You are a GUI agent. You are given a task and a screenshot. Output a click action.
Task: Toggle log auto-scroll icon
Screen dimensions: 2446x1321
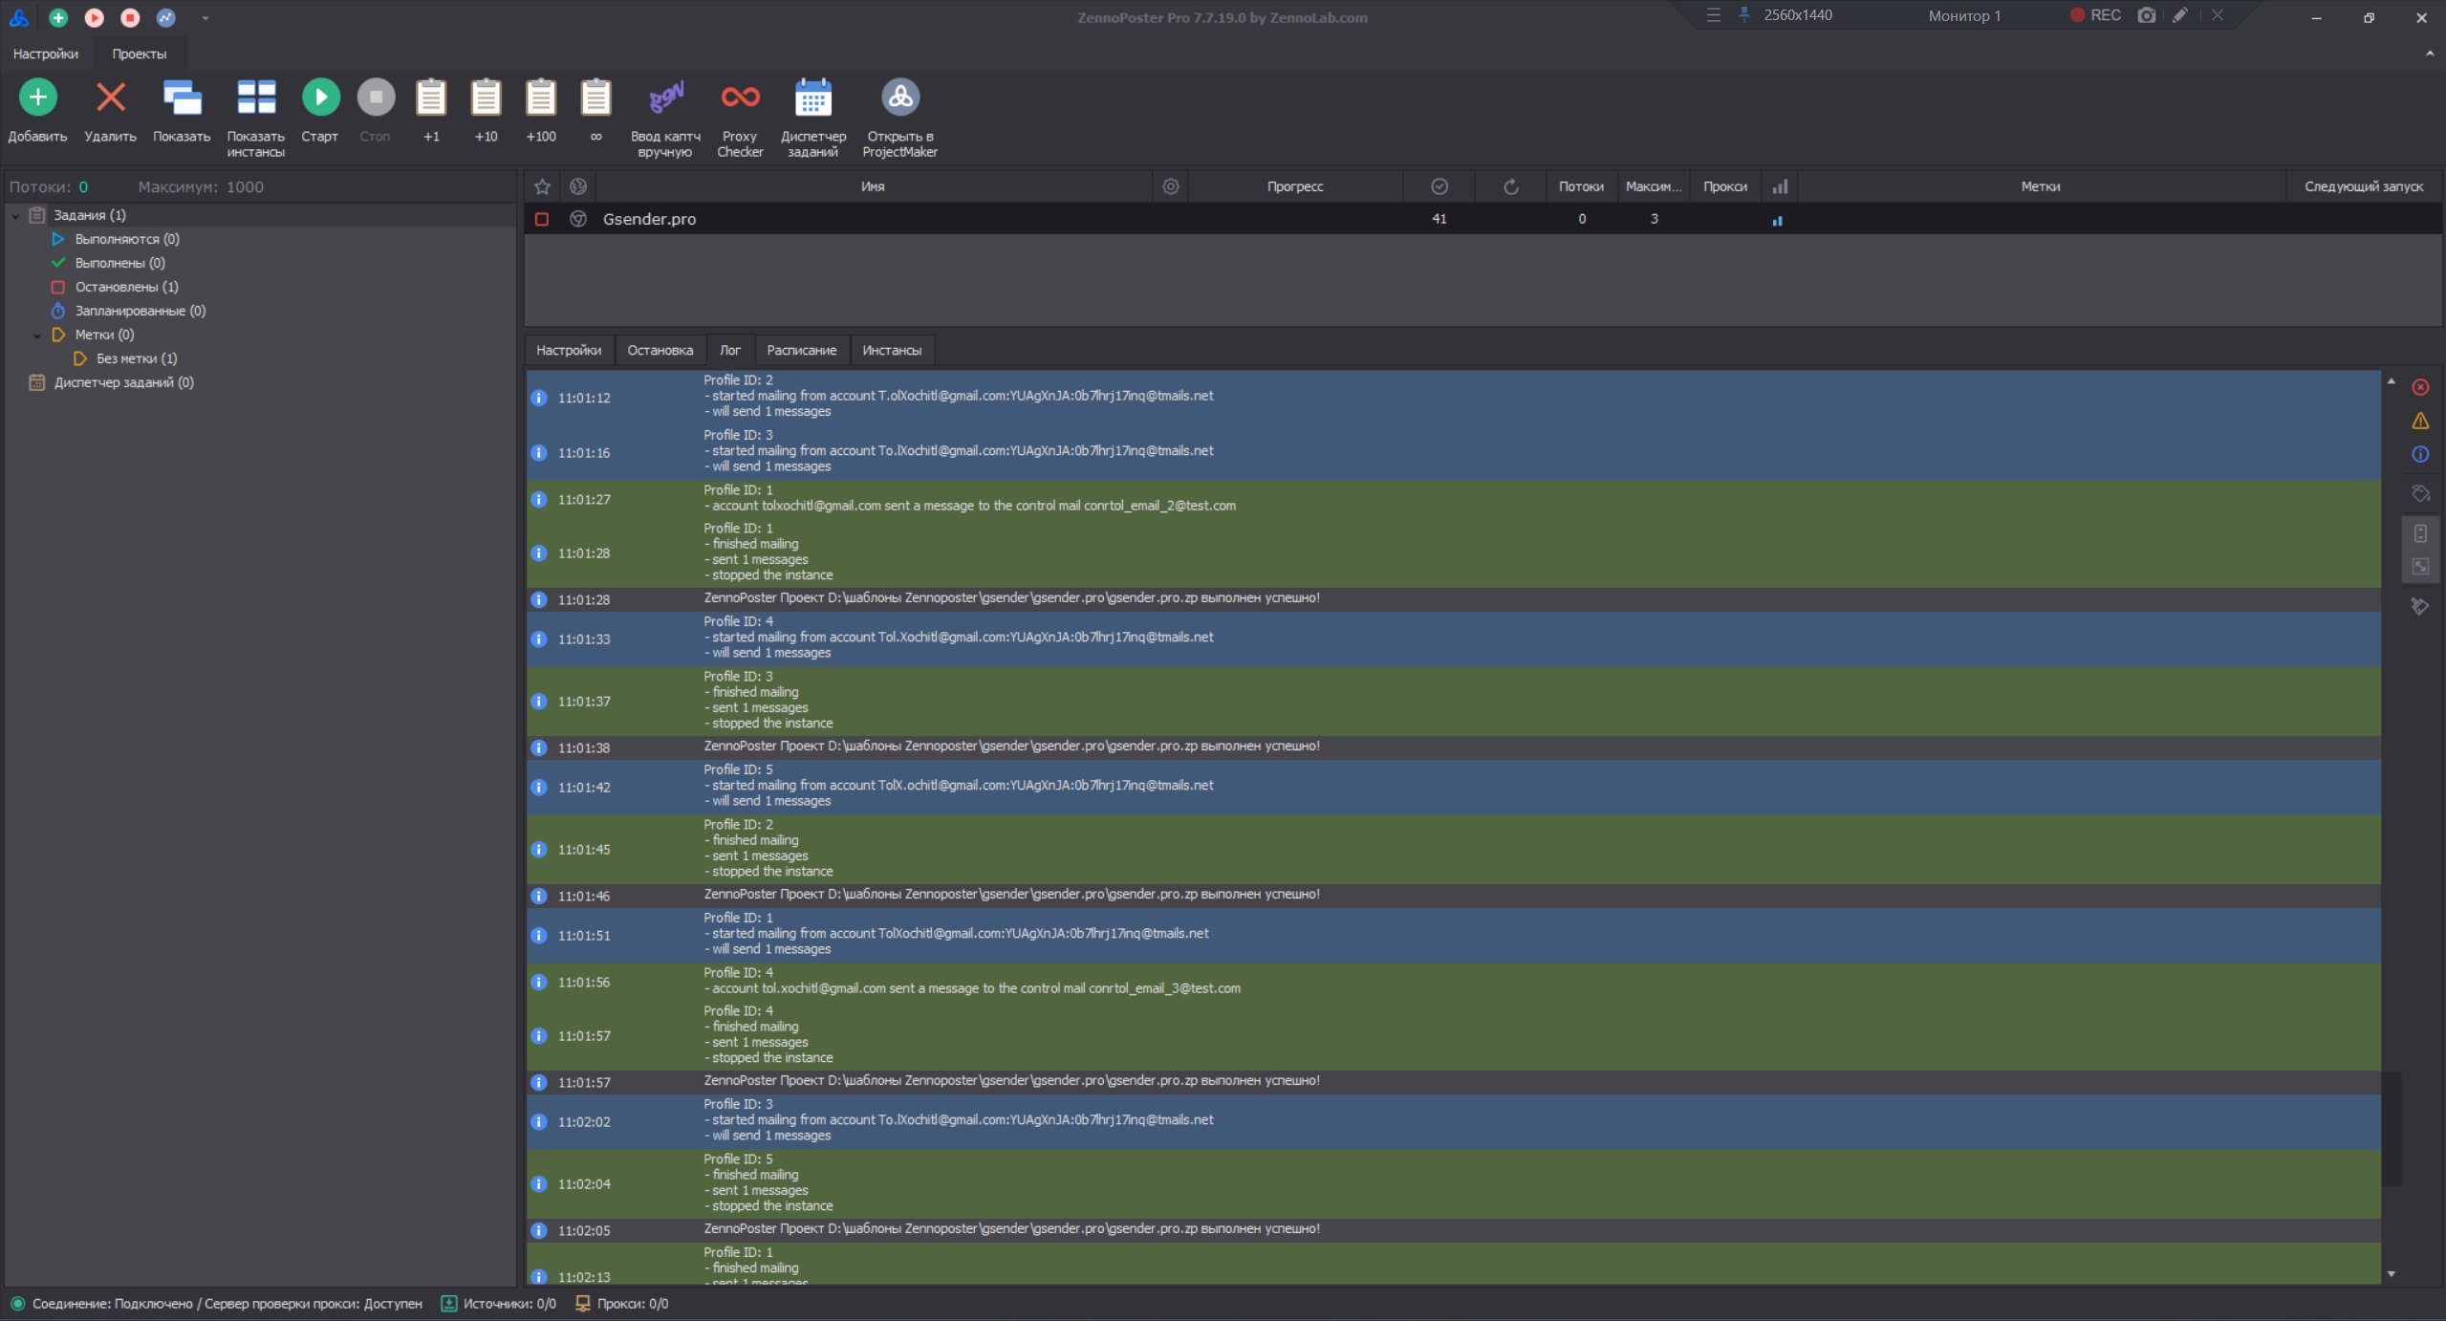click(x=2420, y=533)
